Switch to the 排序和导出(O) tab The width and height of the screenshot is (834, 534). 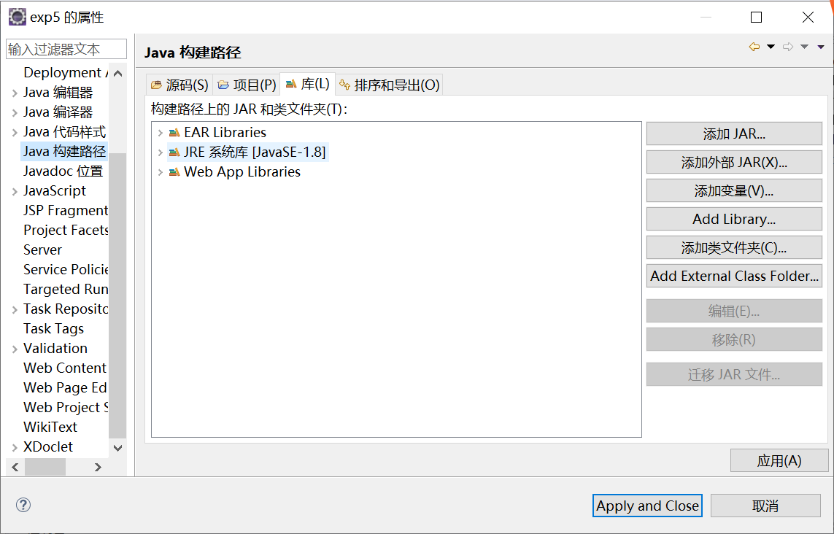pyautogui.click(x=390, y=85)
